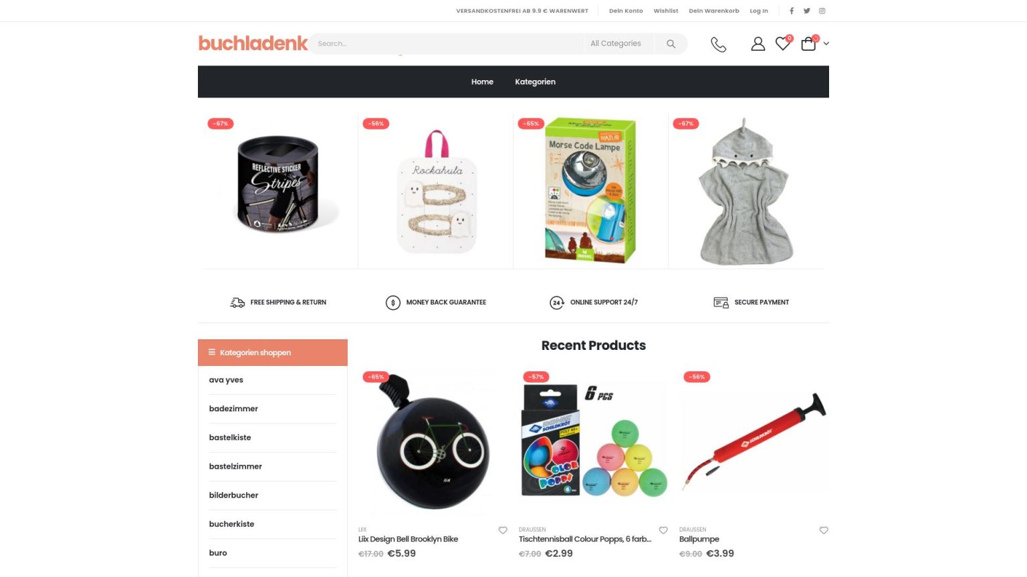Open the Morse Code Lampe product image
Viewport: 1027px width, 577px height.
[590, 191]
